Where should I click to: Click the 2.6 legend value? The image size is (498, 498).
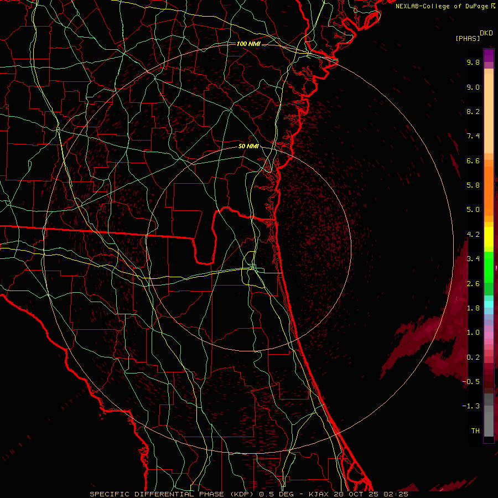473,284
